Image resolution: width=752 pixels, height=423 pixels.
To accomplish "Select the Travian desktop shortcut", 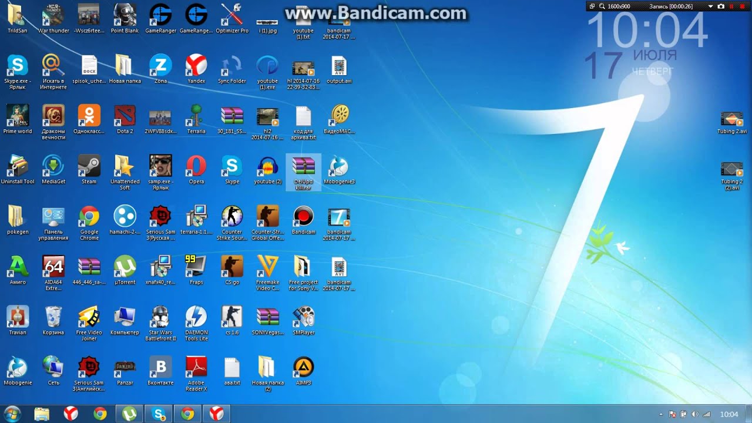I will click(x=18, y=321).
